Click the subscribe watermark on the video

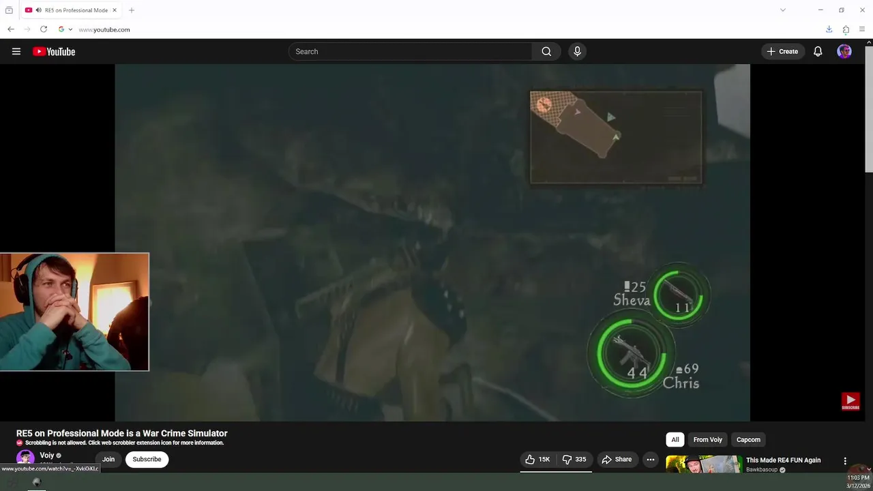(x=850, y=402)
